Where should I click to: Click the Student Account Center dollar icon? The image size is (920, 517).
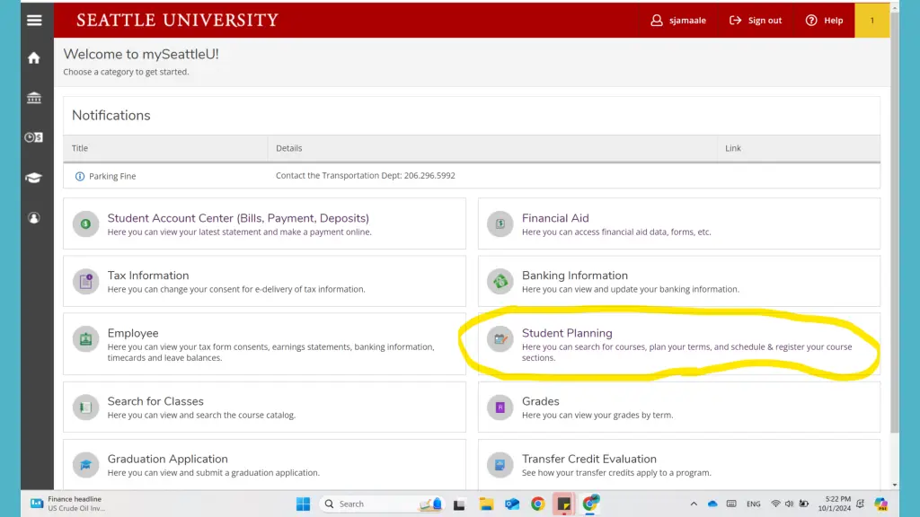point(85,223)
